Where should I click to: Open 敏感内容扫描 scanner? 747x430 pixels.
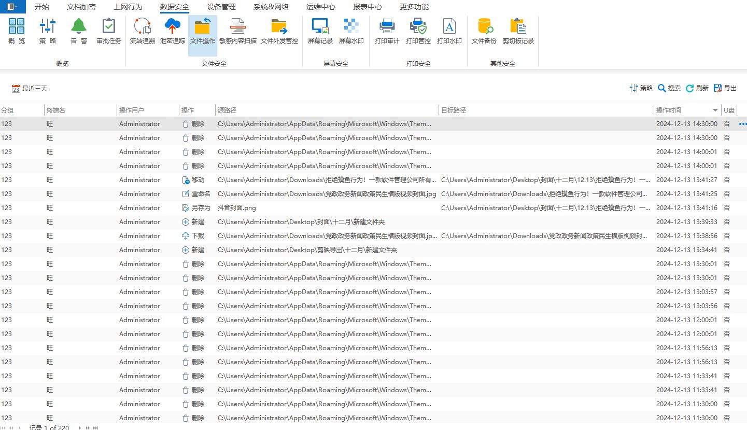[237, 31]
